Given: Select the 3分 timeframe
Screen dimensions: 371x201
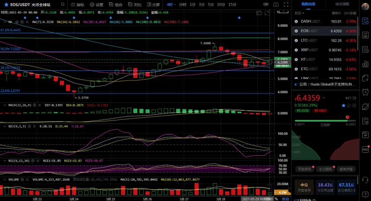Looking at the screenshot, I should click(202, 4).
